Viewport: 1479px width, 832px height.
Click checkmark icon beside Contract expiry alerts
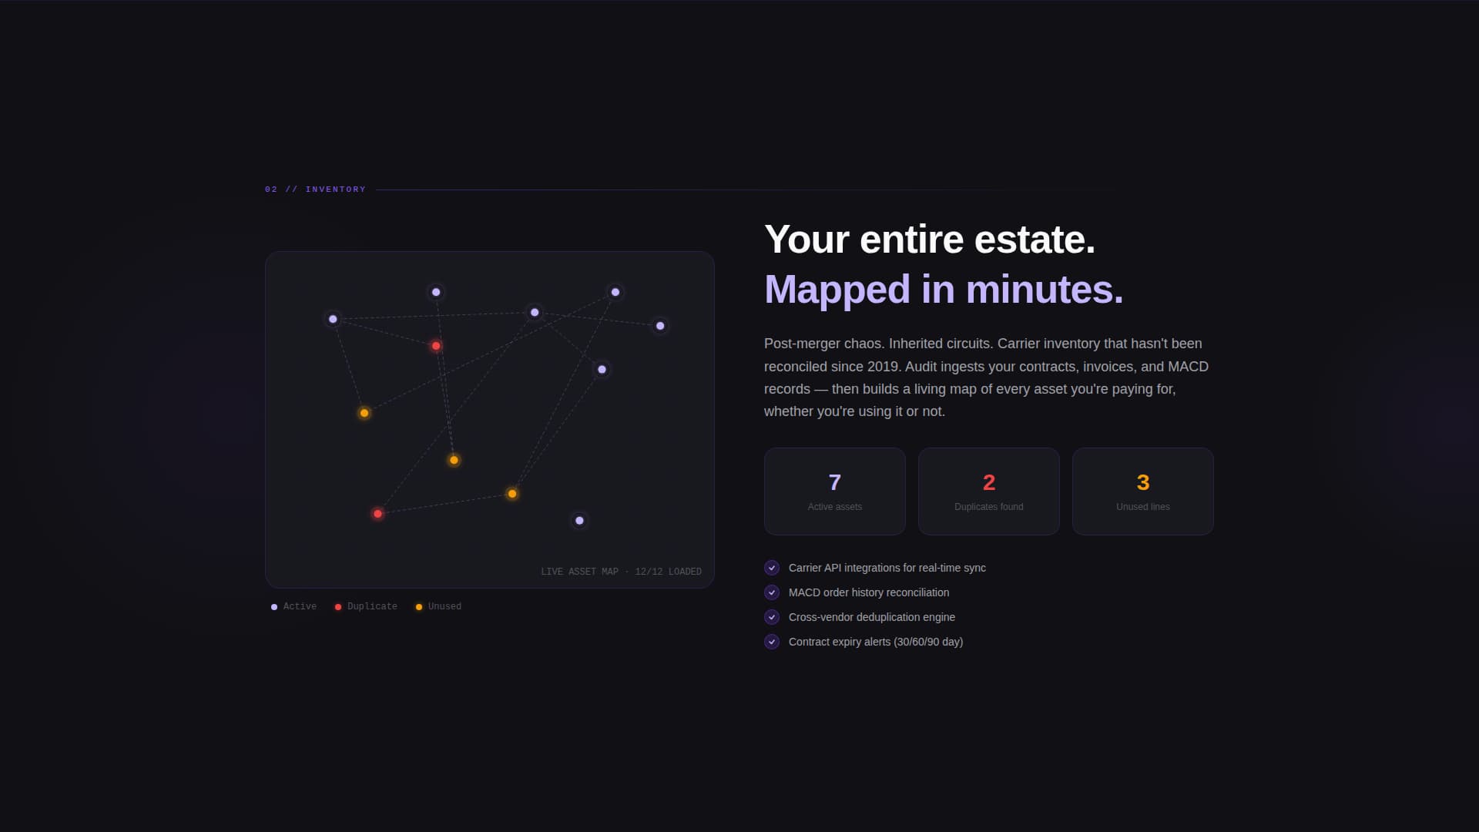pyautogui.click(x=771, y=642)
